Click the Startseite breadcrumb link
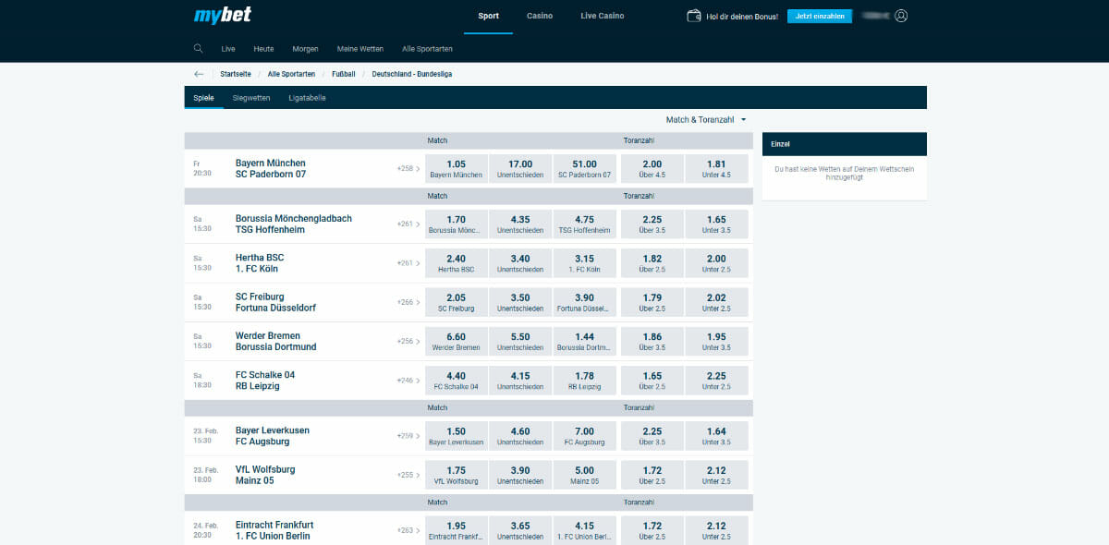1109x545 pixels. [235, 74]
